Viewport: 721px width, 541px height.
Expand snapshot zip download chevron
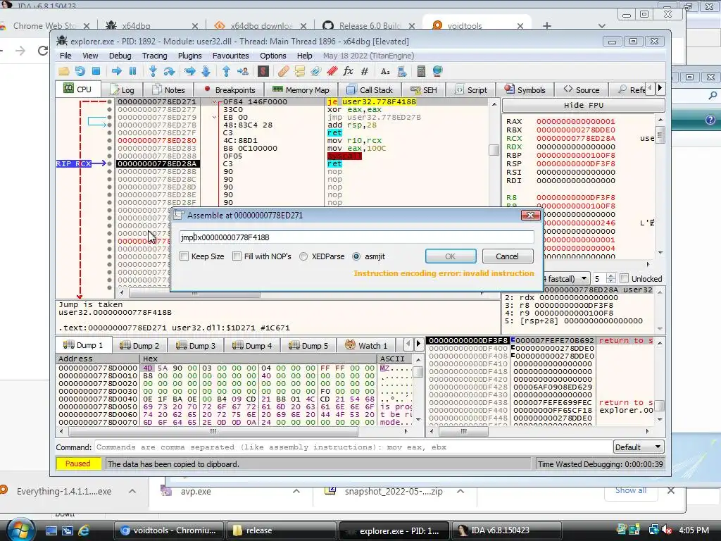click(x=460, y=491)
